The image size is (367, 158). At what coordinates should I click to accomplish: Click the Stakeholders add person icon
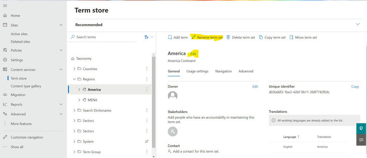[x=173, y=132]
